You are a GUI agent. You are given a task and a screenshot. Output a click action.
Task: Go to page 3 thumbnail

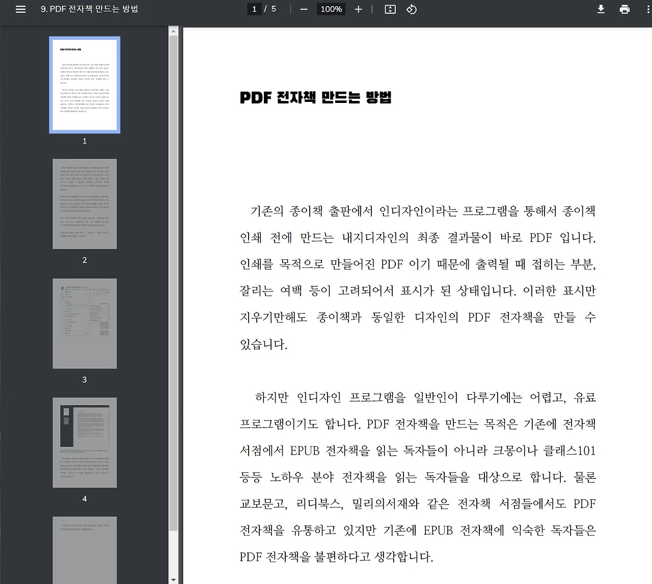(85, 323)
